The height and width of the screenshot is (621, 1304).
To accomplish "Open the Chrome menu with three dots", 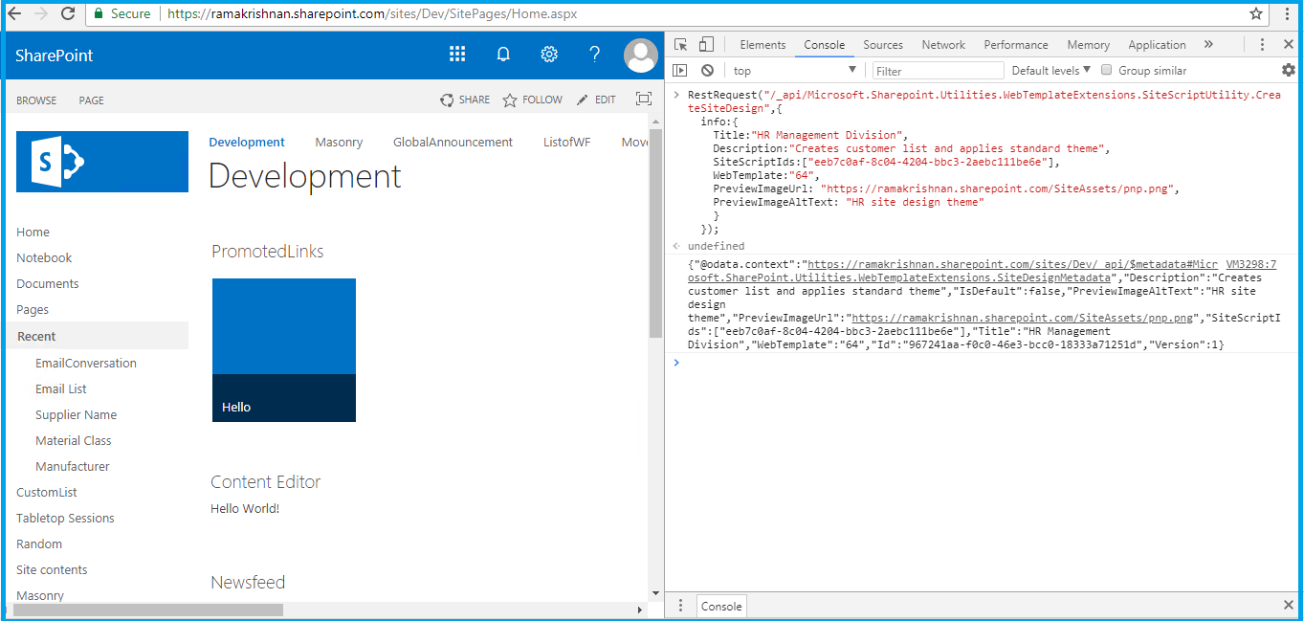I will click(1287, 13).
